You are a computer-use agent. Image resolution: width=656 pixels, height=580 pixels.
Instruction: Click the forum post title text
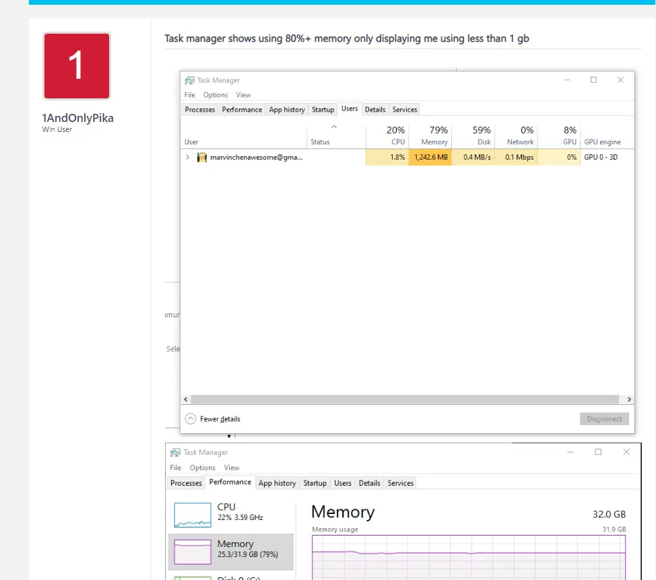pyautogui.click(x=346, y=38)
